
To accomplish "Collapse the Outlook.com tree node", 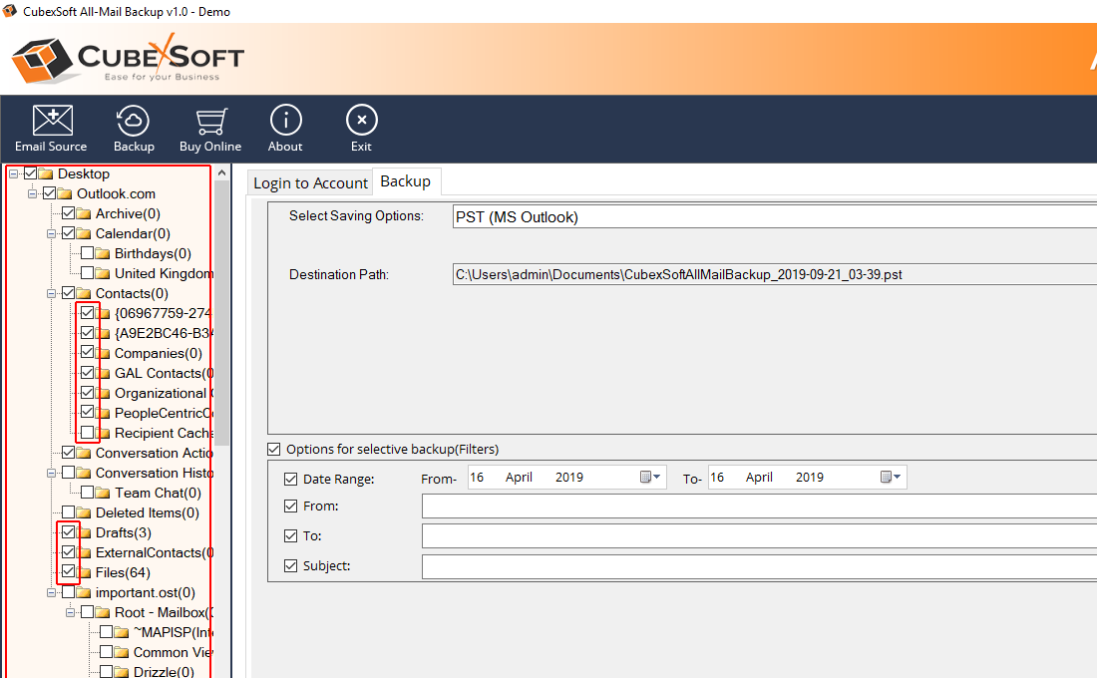I will 32,193.
